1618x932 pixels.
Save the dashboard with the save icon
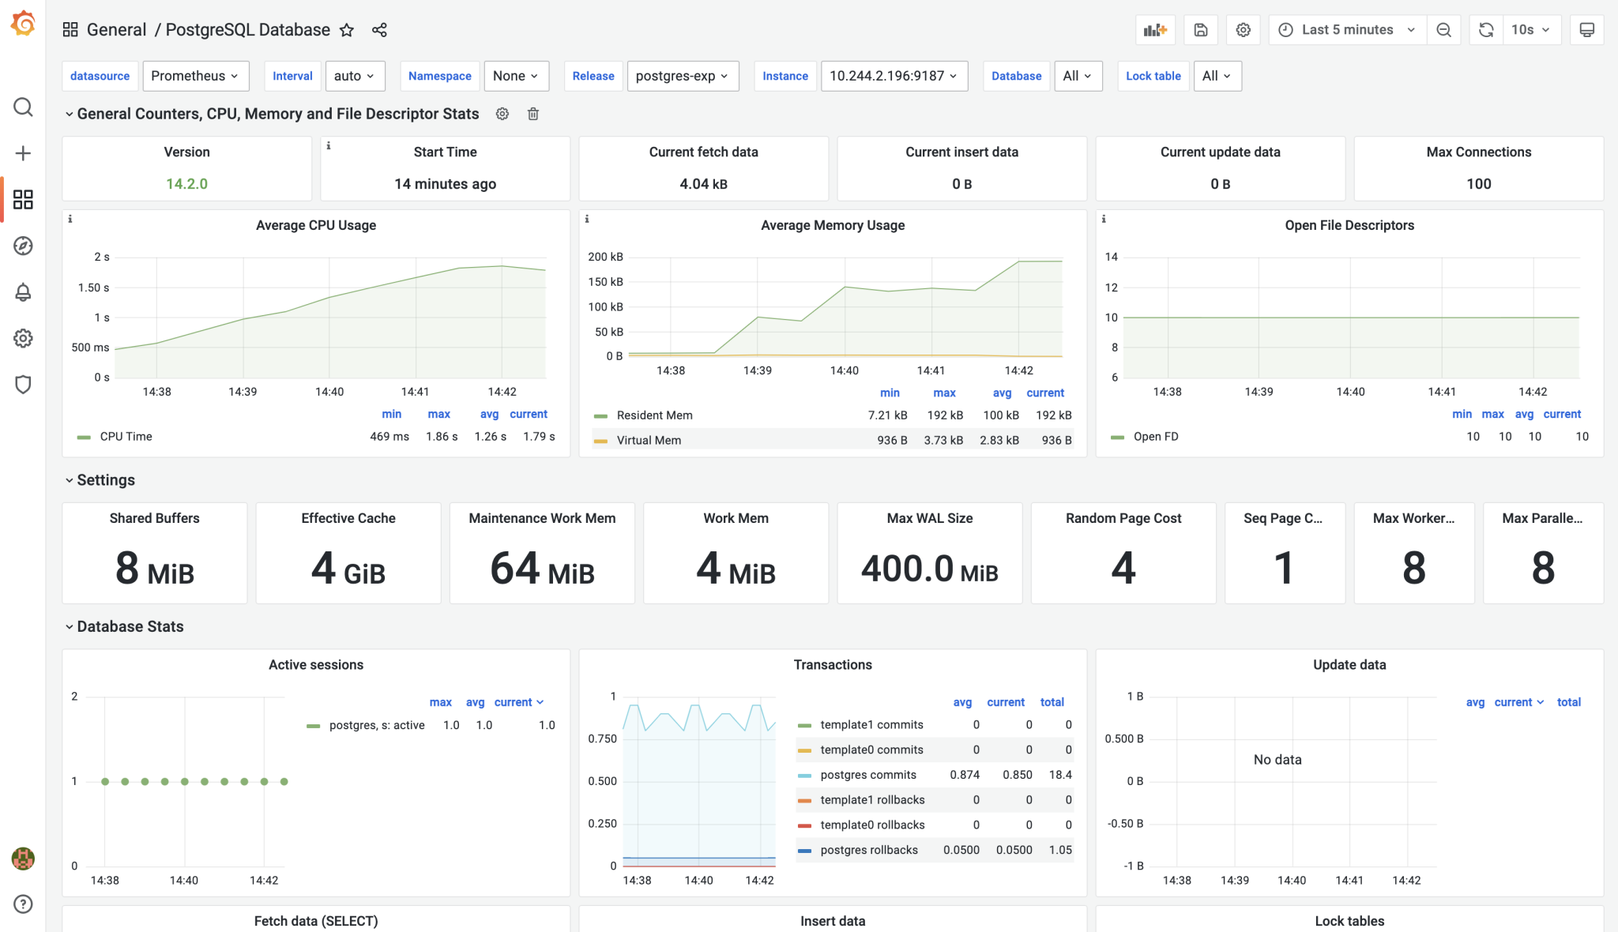[1201, 29]
